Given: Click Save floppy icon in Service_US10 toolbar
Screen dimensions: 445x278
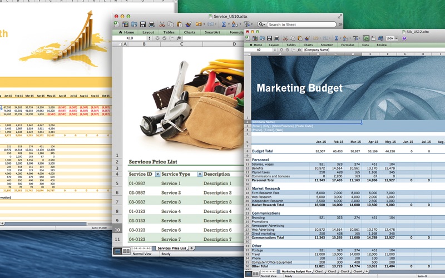Looking at the screenshot, I should pyautogui.click(x=143, y=24).
